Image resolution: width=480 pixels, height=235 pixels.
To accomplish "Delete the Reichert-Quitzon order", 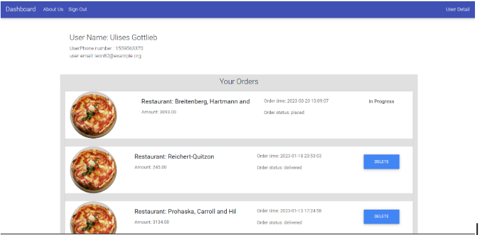I will [x=382, y=161].
